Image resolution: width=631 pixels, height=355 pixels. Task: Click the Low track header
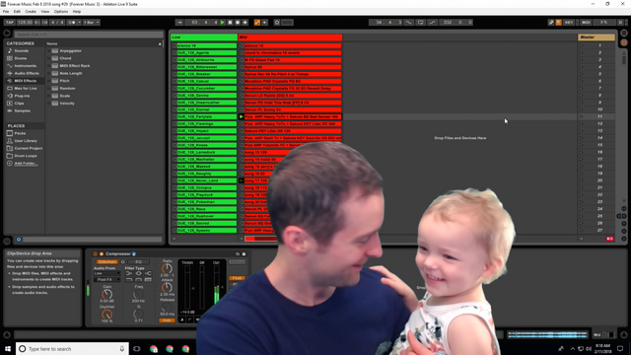point(204,37)
